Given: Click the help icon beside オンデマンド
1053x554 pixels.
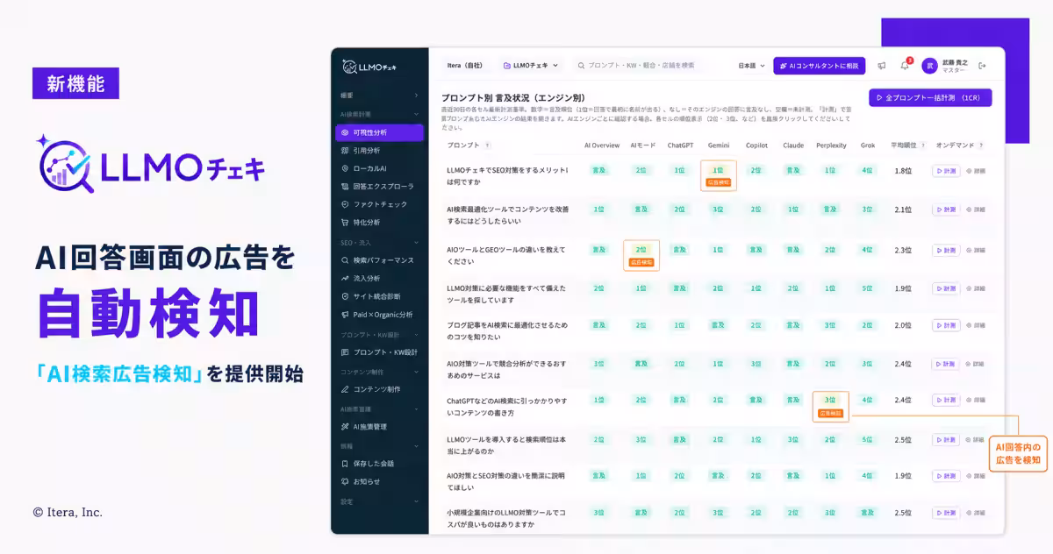Looking at the screenshot, I should [981, 146].
